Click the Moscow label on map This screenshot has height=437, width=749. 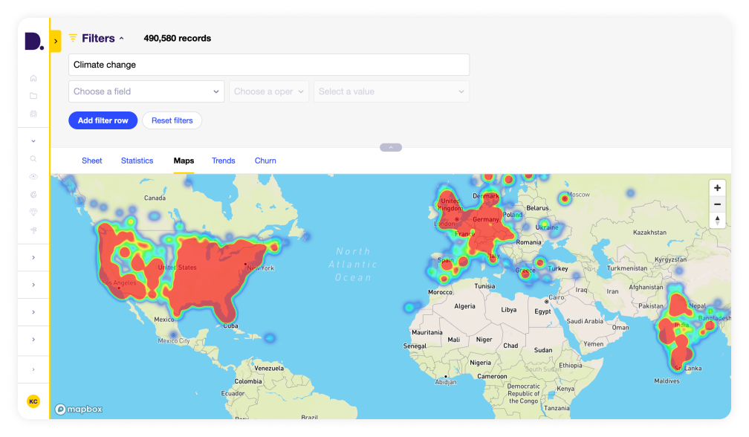pos(578,195)
